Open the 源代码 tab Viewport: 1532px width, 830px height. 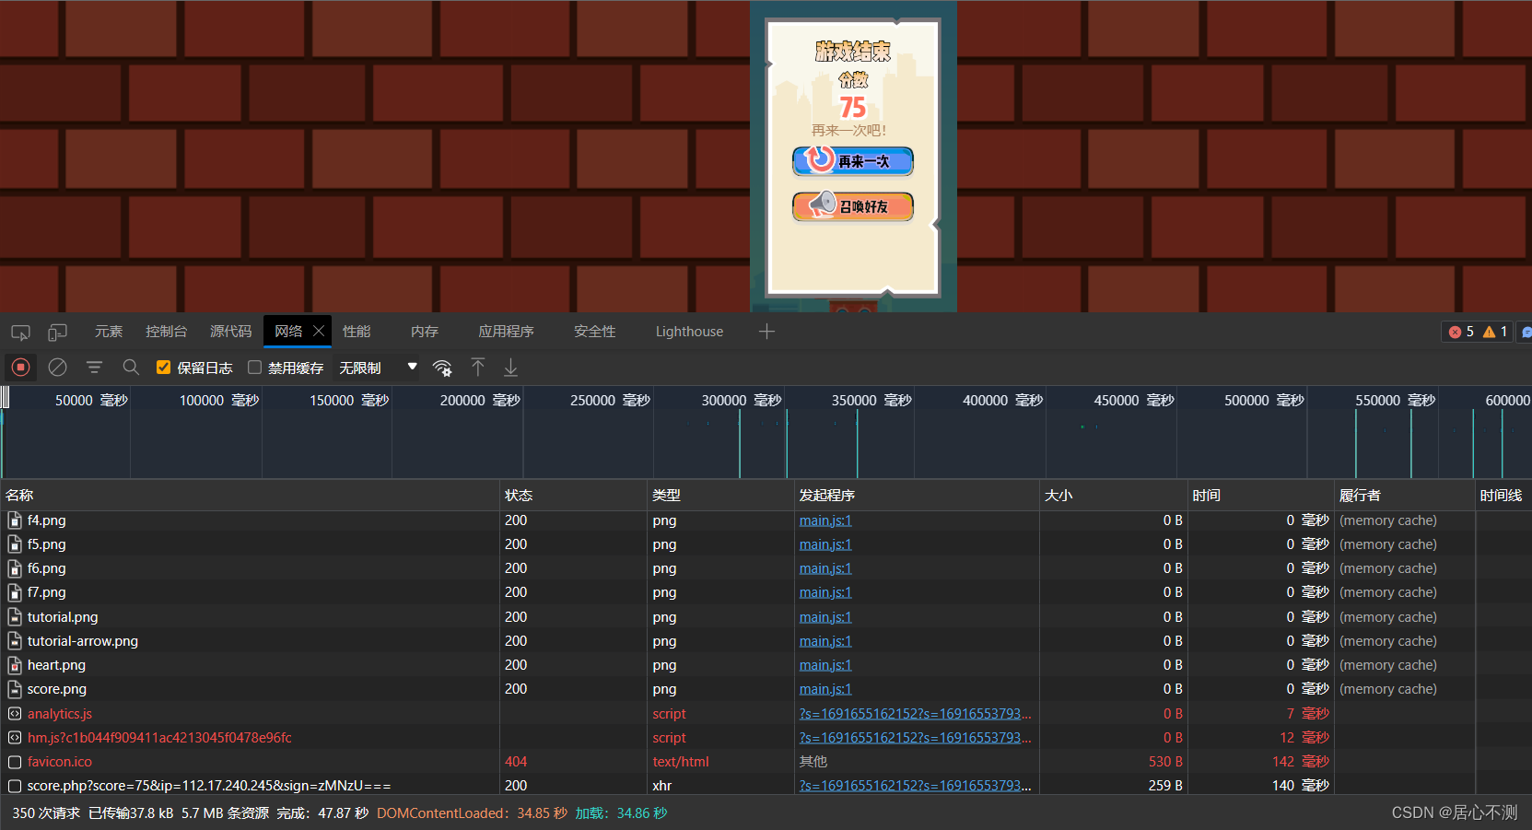[x=230, y=332]
